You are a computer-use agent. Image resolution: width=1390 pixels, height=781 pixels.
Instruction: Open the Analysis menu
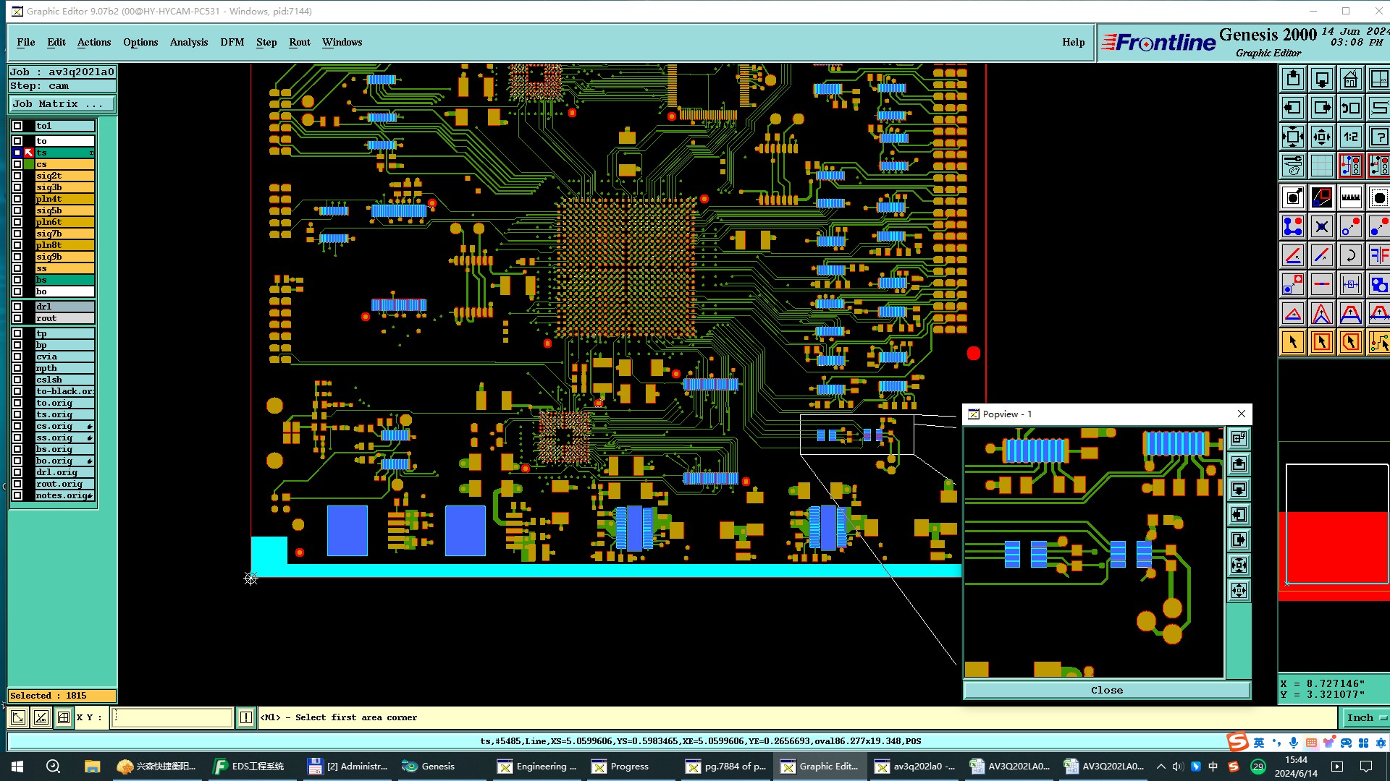click(188, 42)
